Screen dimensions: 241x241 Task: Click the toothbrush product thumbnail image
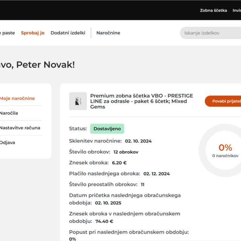coord(78,101)
